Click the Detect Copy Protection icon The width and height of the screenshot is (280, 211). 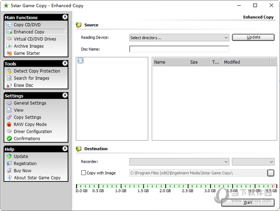(x=9, y=71)
